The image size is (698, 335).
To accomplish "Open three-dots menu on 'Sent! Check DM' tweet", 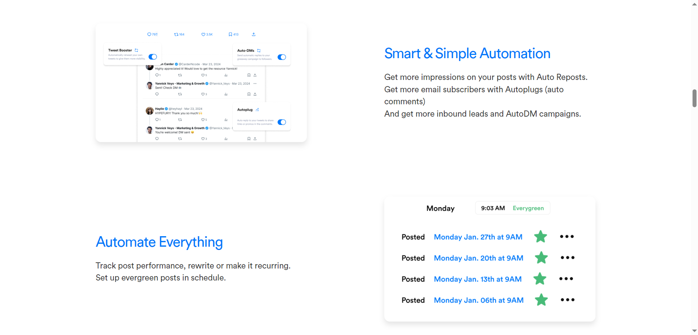I will point(255,84).
